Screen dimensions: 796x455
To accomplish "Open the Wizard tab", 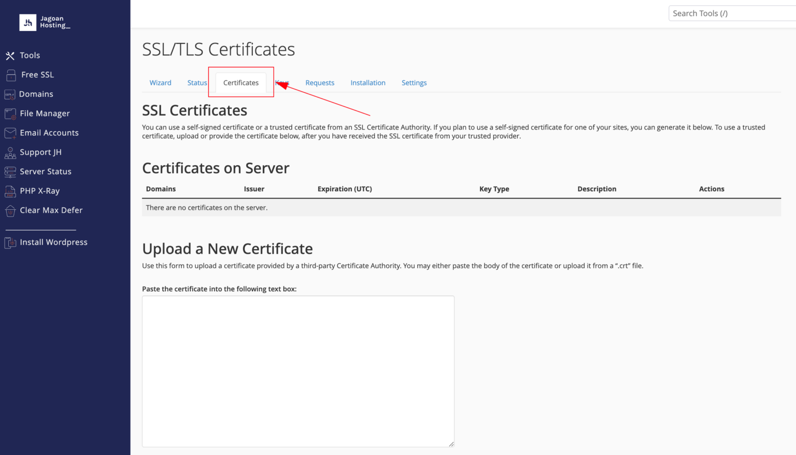I will (x=160, y=83).
